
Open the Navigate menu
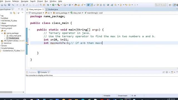[x=24, y=1]
